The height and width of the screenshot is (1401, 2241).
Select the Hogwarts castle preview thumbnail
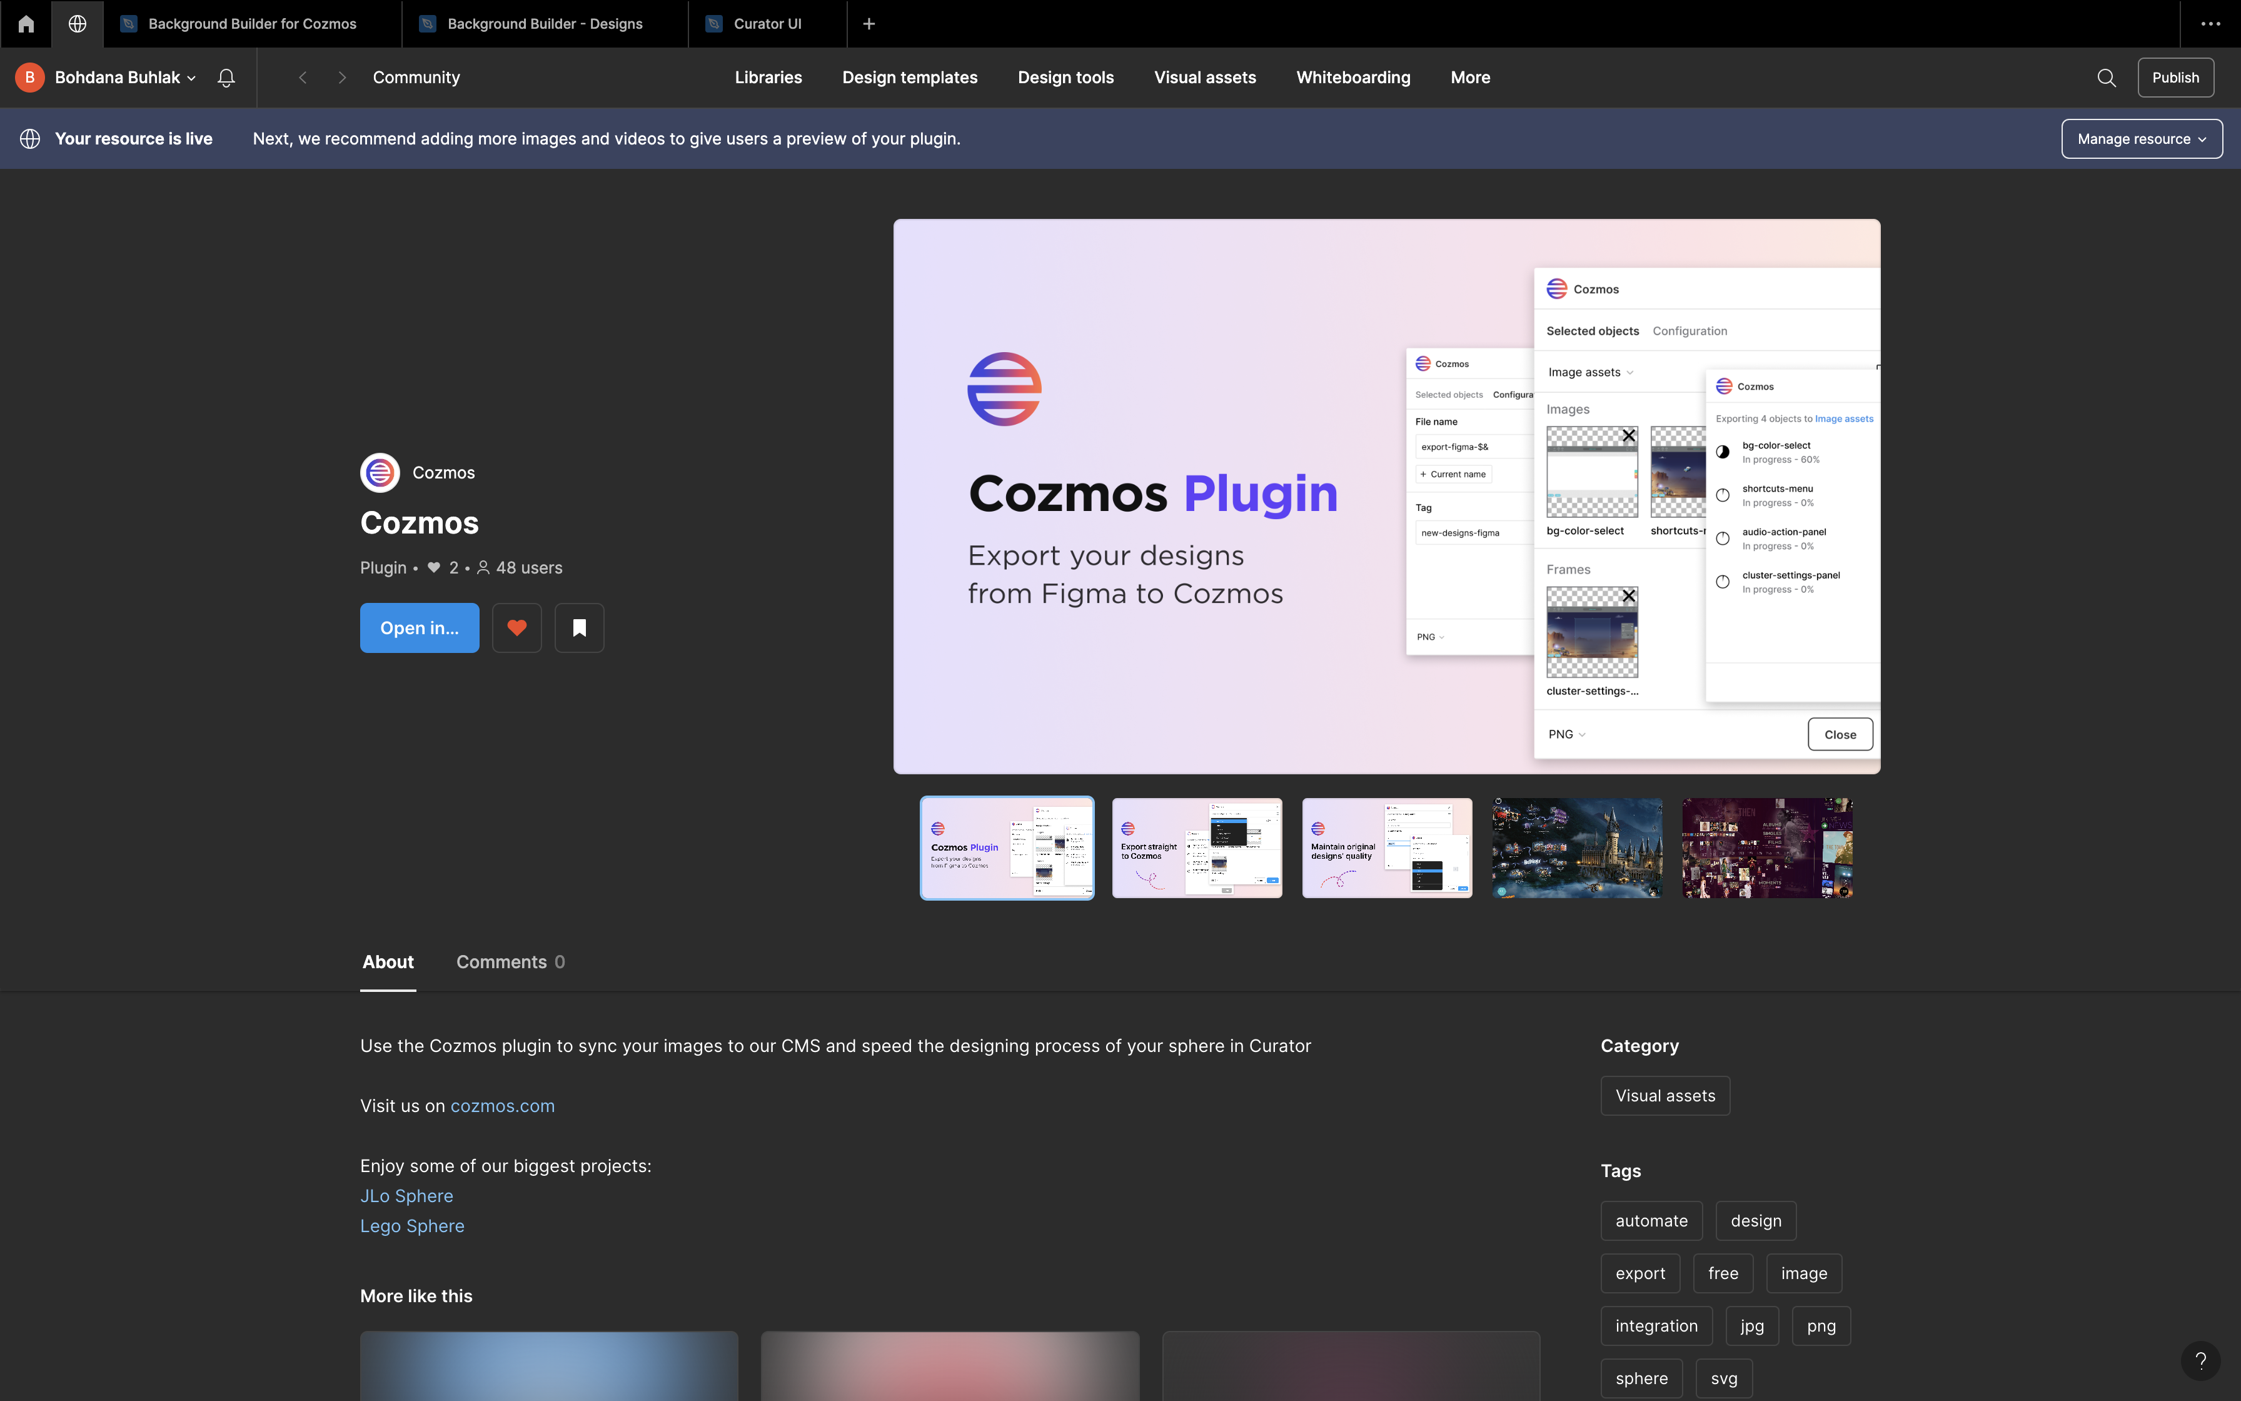coord(1577,848)
